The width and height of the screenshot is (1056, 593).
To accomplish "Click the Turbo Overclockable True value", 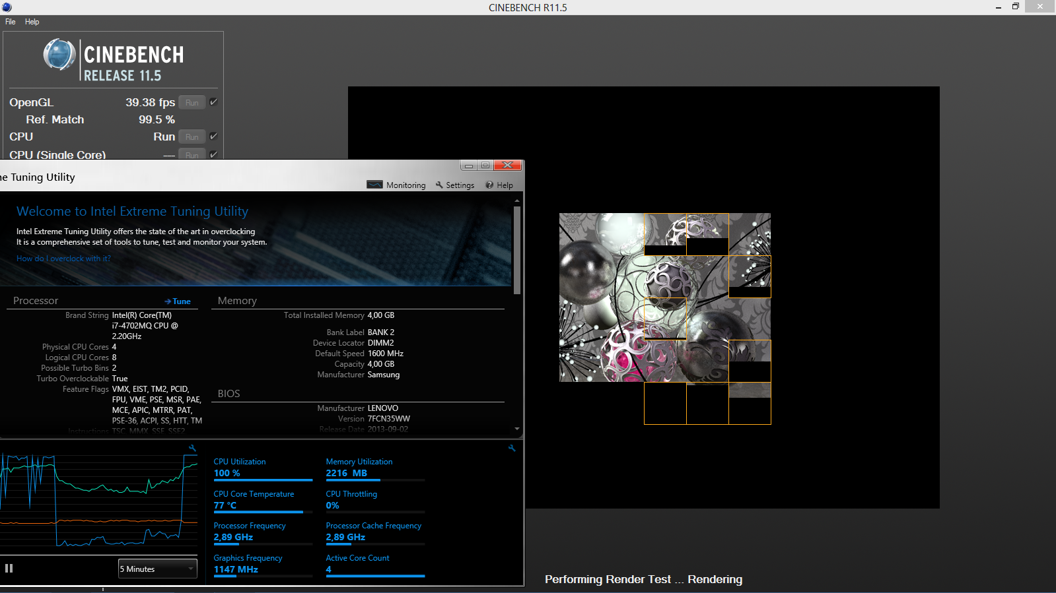I will 120,379.
